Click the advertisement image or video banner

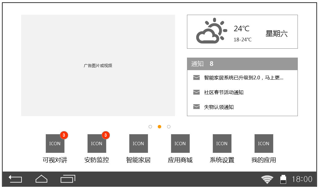point(98,66)
